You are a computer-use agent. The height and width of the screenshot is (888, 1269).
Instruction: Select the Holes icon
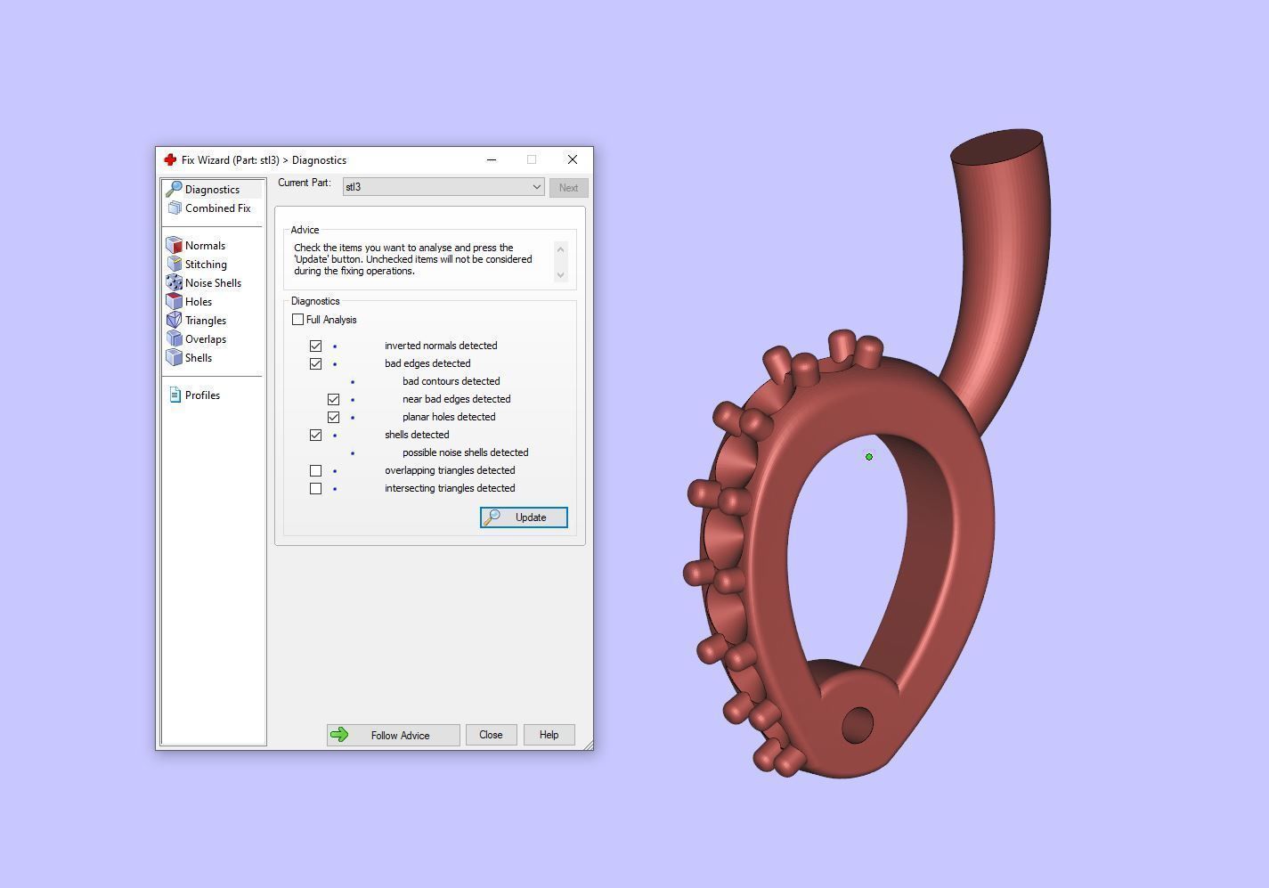pos(175,302)
